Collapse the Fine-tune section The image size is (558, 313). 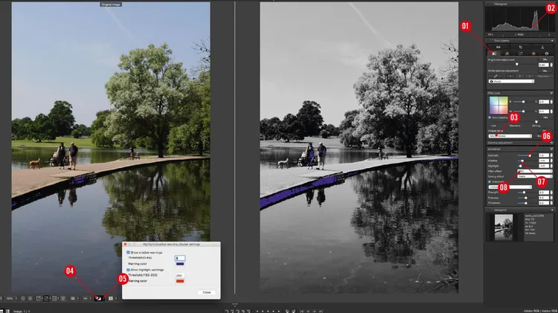pos(551,93)
